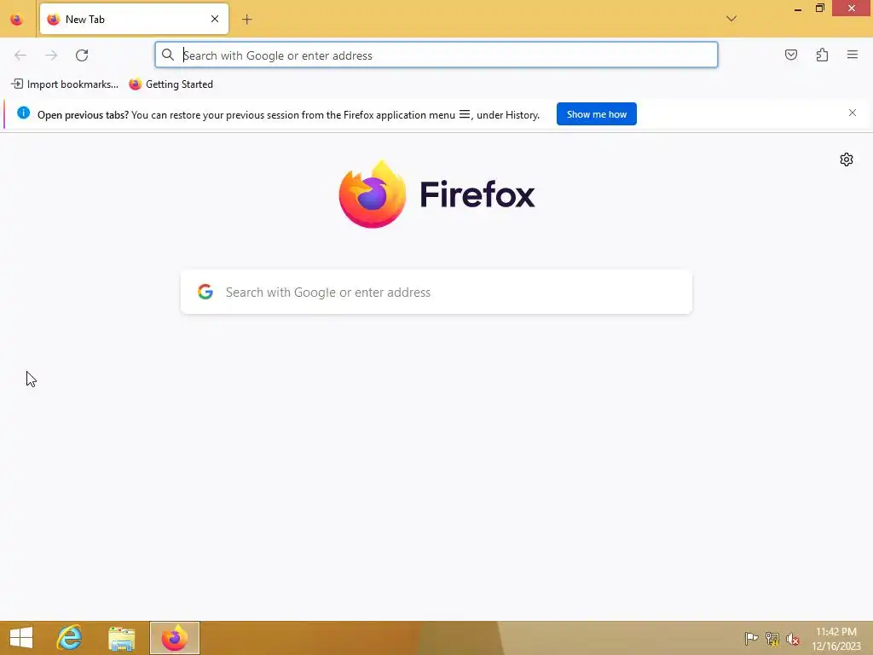Select the New Tab tab

(134, 19)
